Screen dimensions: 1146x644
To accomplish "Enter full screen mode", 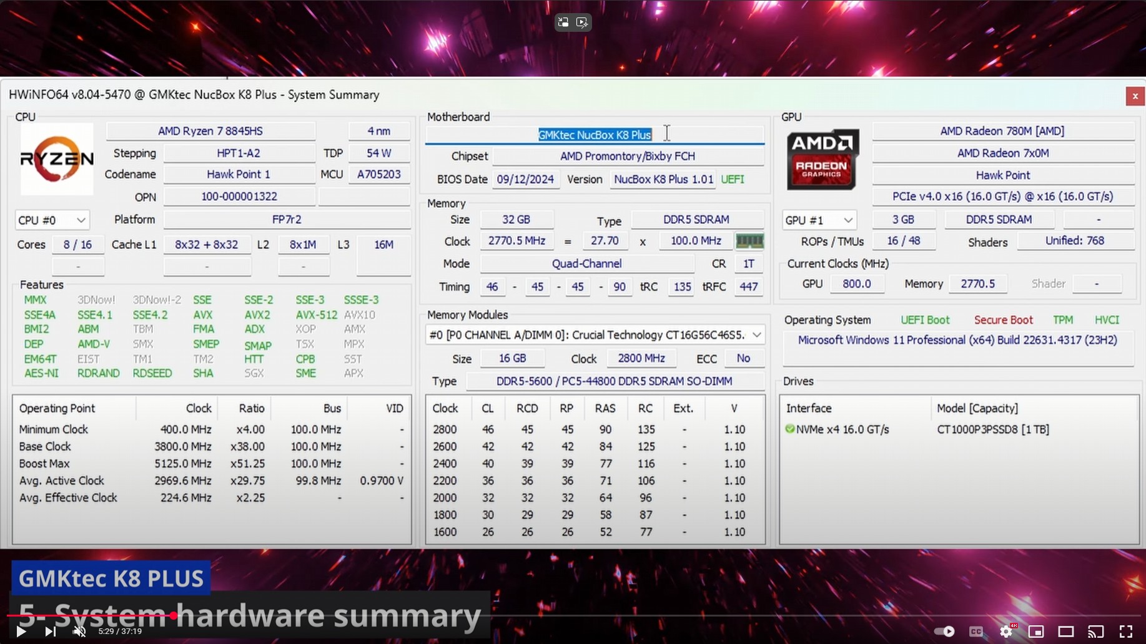I will [1126, 632].
